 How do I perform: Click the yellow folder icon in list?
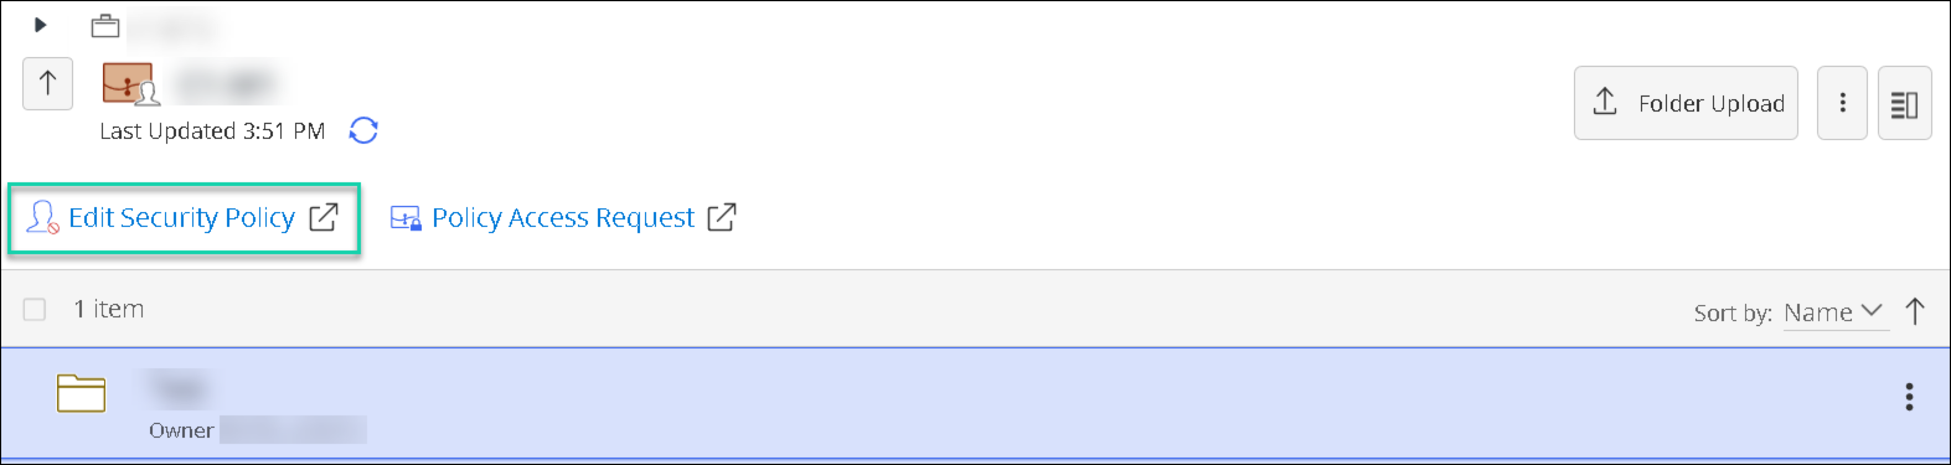tap(81, 394)
